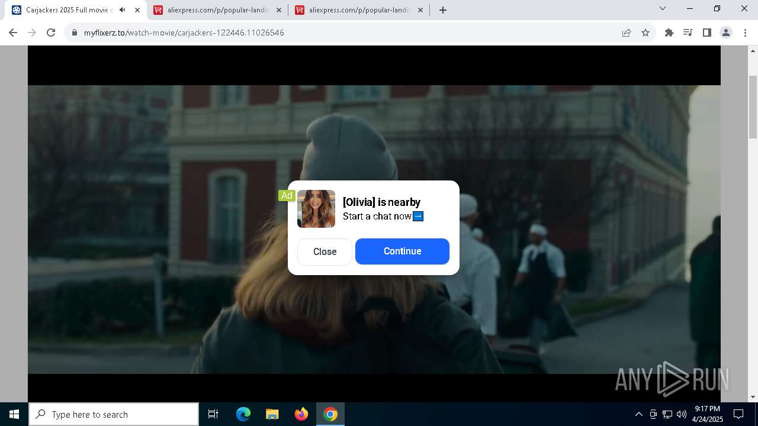
Task: Click the page vertical scrollbar thumb
Action: [x=753, y=107]
